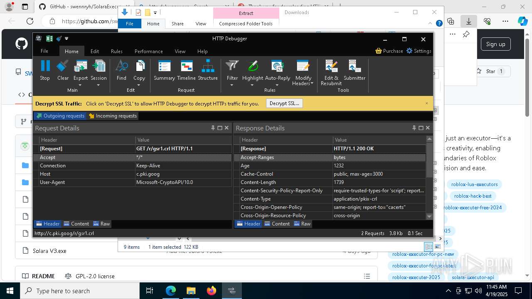Screen dimensions: 532x299
Task: Open the Auto-Reply rule tool
Action: pyautogui.click(x=277, y=70)
